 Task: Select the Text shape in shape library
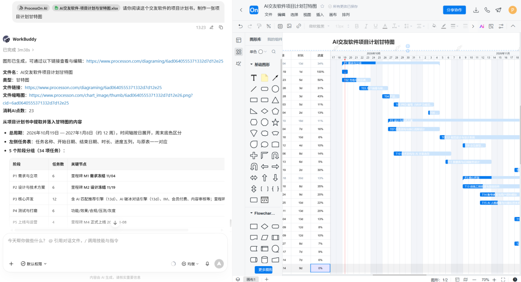coord(254,78)
